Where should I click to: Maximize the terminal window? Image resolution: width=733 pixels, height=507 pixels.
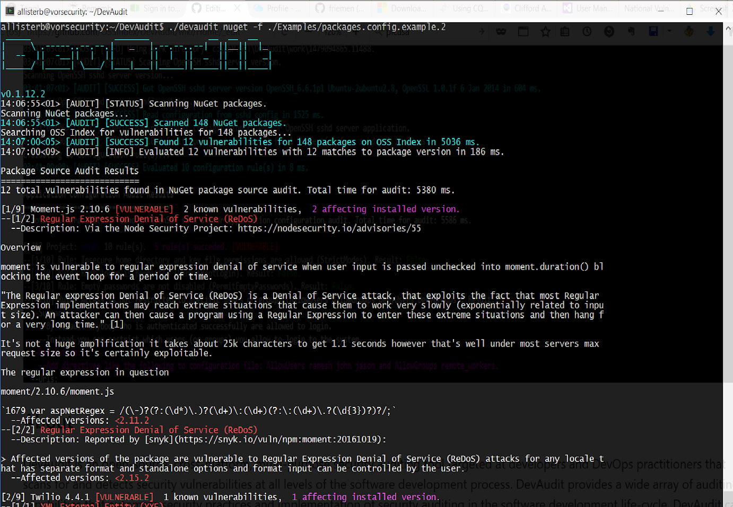point(690,11)
